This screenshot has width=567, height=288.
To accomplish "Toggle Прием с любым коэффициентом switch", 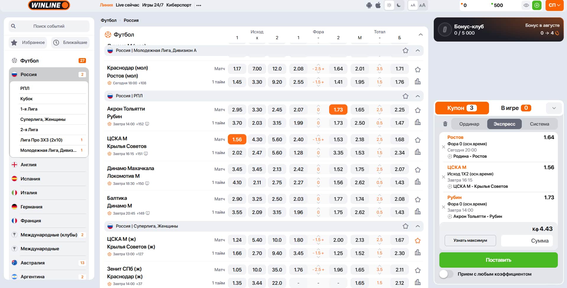I will [446, 274].
